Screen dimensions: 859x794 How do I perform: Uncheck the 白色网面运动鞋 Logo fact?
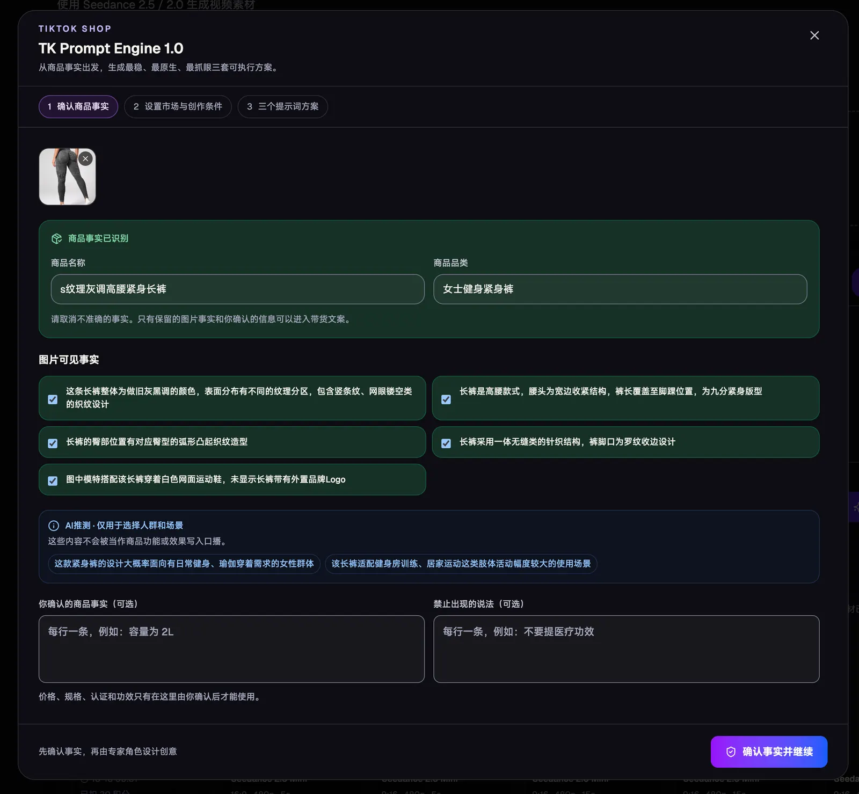(53, 481)
